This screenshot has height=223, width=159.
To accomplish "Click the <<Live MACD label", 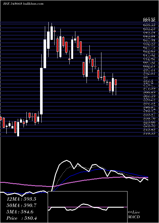I will (x=134, y=215).
